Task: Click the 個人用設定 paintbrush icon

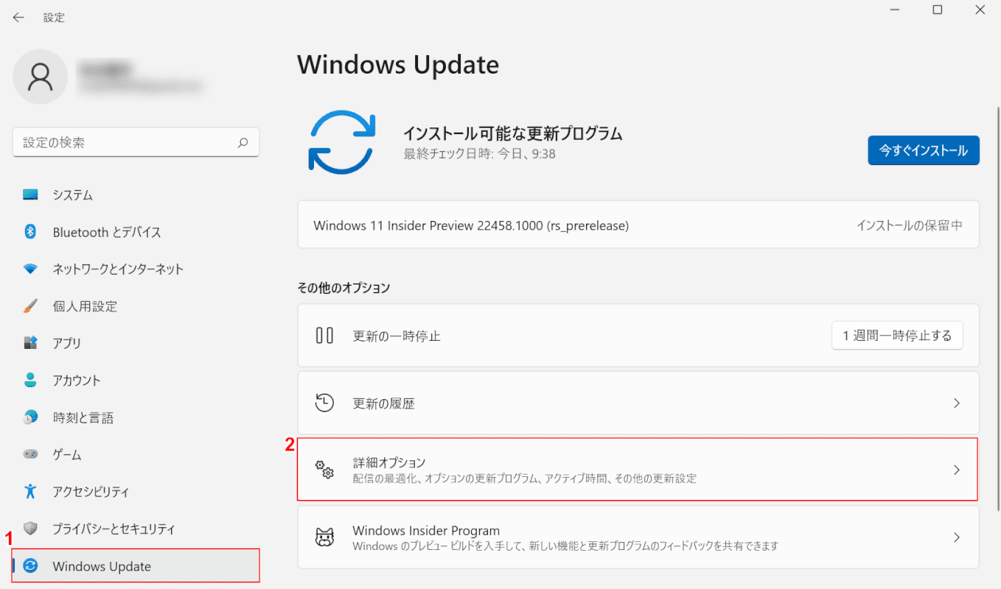Action: [30, 306]
